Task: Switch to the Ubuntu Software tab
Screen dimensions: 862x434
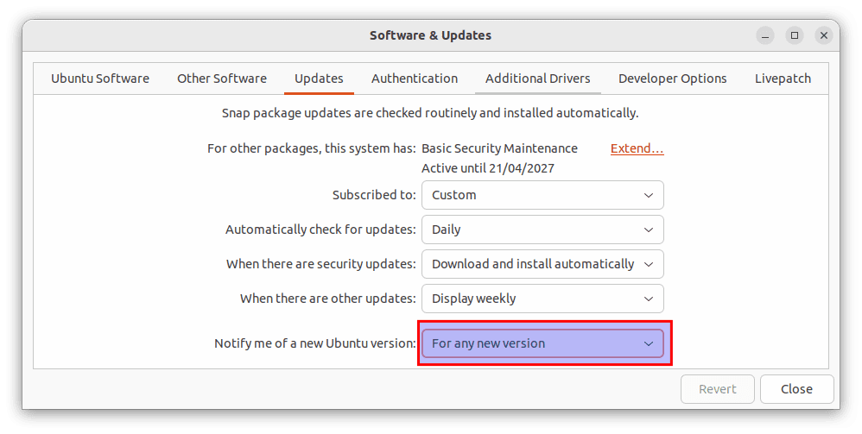Action: [100, 79]
